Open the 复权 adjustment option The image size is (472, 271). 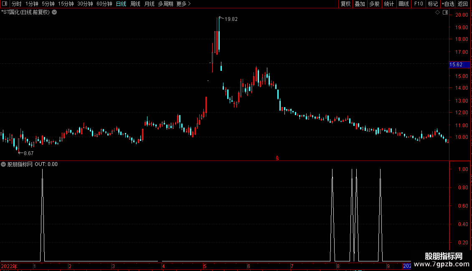click(x=345, y=4)
